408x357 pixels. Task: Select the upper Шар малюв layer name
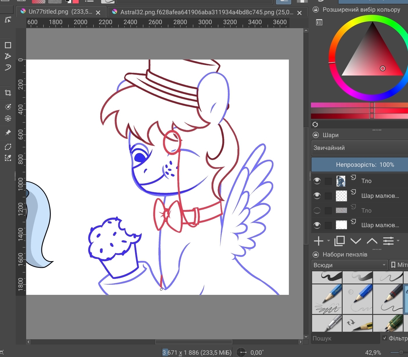tap(380, 196)
